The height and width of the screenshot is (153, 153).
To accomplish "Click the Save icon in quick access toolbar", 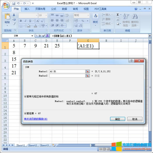I will pyautogui.click(x=14, y=3).
